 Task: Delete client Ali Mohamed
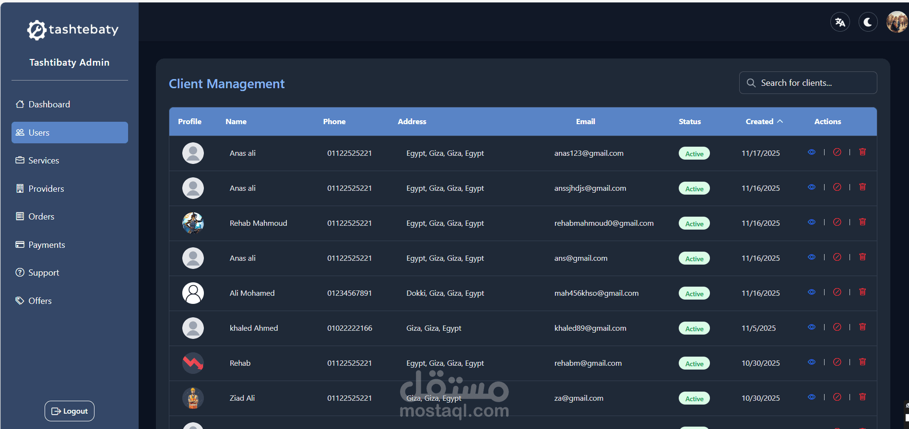click(862, 292)
